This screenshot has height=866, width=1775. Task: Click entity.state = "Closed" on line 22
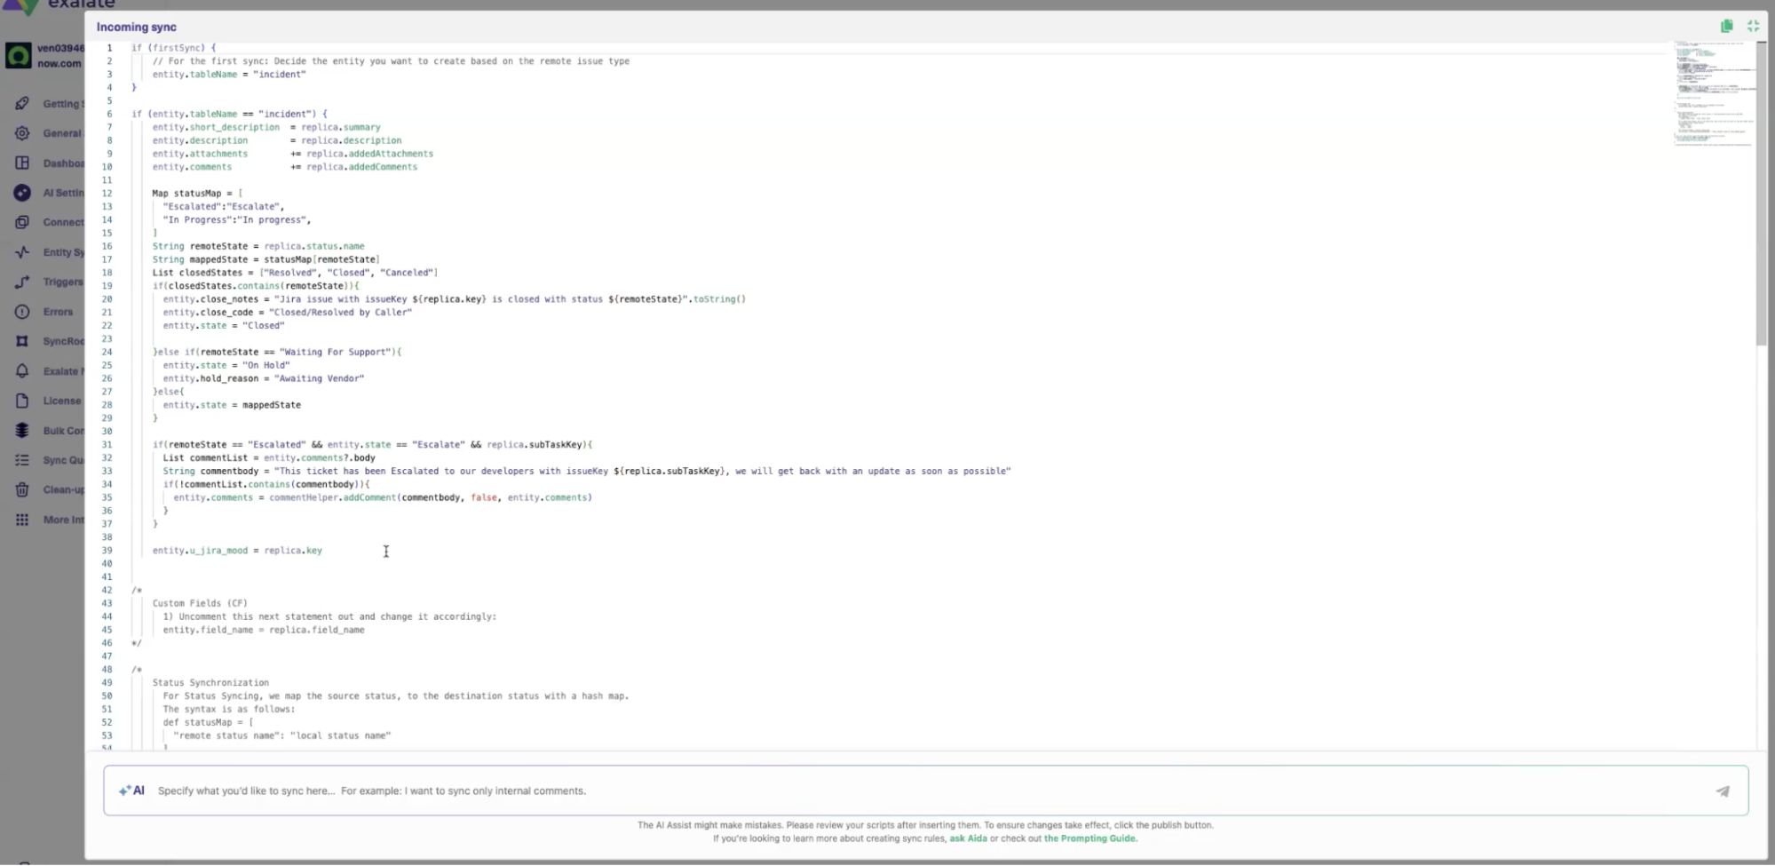point(224,326)
